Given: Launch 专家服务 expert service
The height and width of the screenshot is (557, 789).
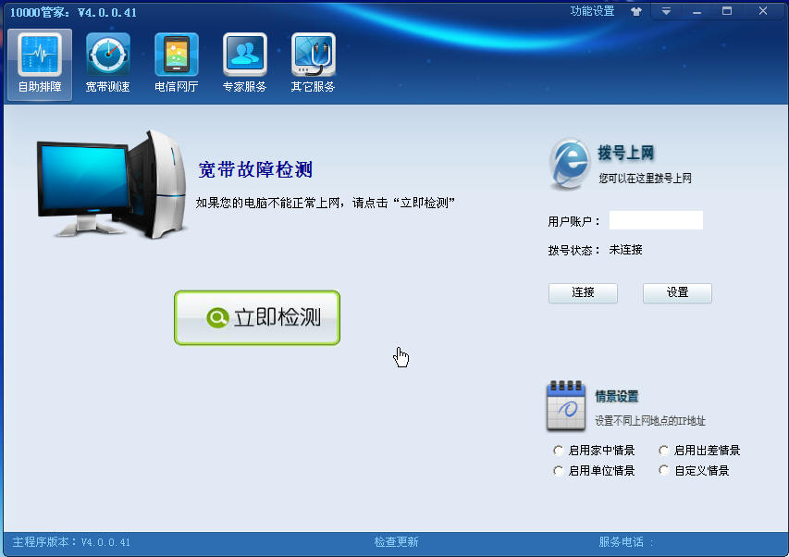Looking at the screenshot, I should [243, 62].
